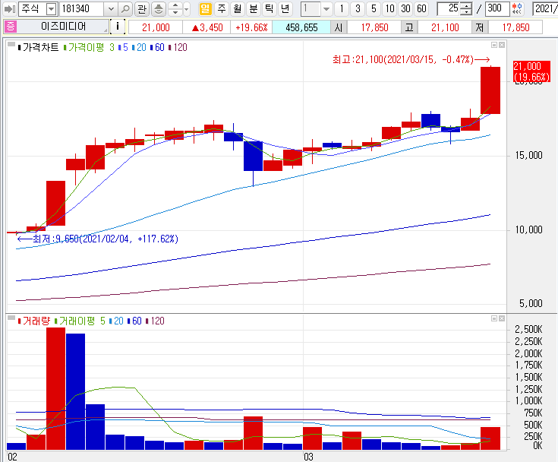This screenshot has width=558, height=462.
Task: Select the 틱 tick chart period
Action: [269, 8]
